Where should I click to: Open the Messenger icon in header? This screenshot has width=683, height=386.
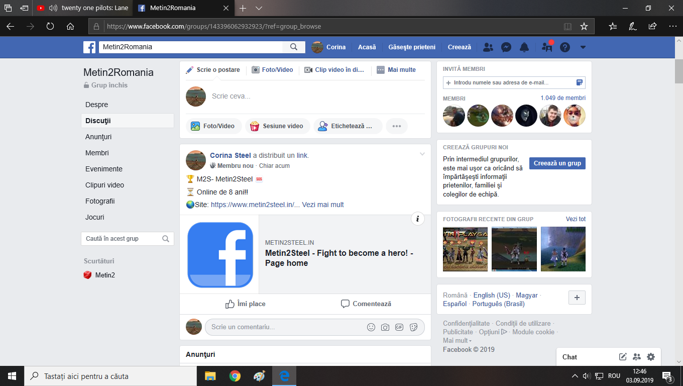coord(506,47)
